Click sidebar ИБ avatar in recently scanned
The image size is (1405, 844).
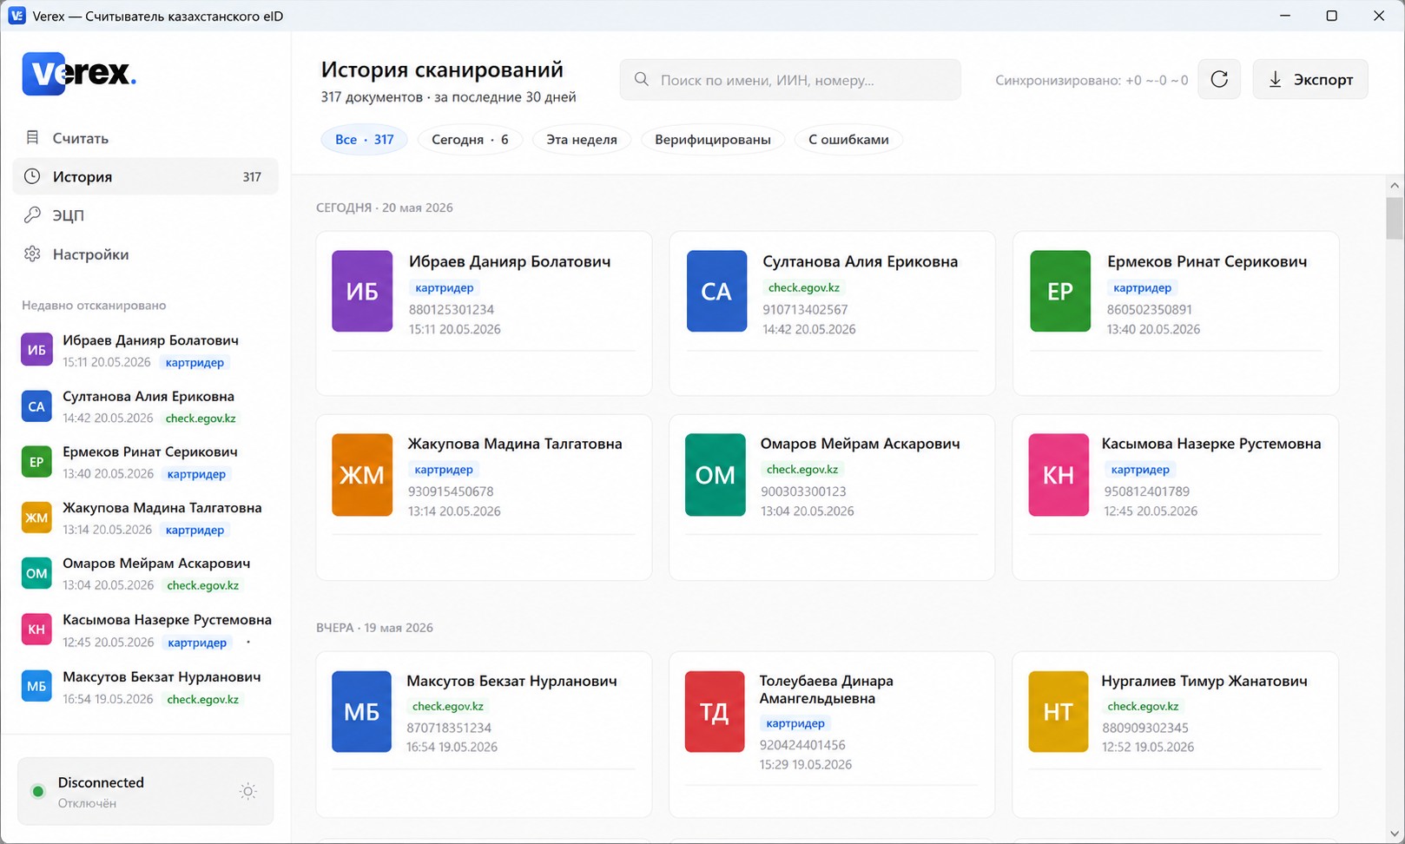(36, 350)
